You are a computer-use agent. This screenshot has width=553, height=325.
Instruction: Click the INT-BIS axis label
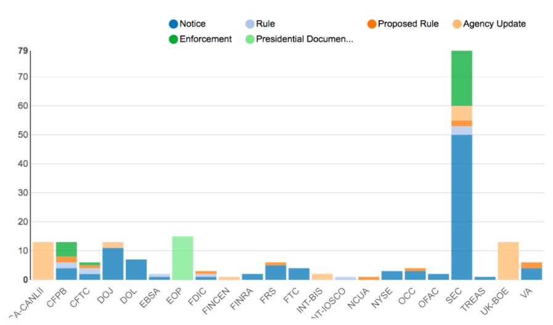tap(309, 301)
